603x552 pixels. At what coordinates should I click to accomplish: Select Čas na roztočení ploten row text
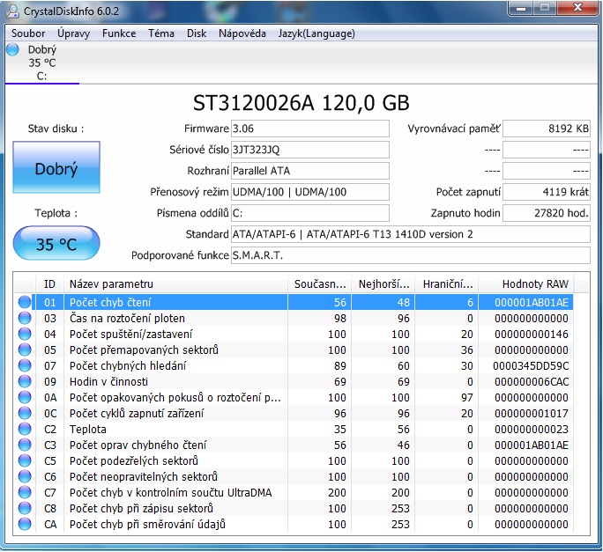127,318
